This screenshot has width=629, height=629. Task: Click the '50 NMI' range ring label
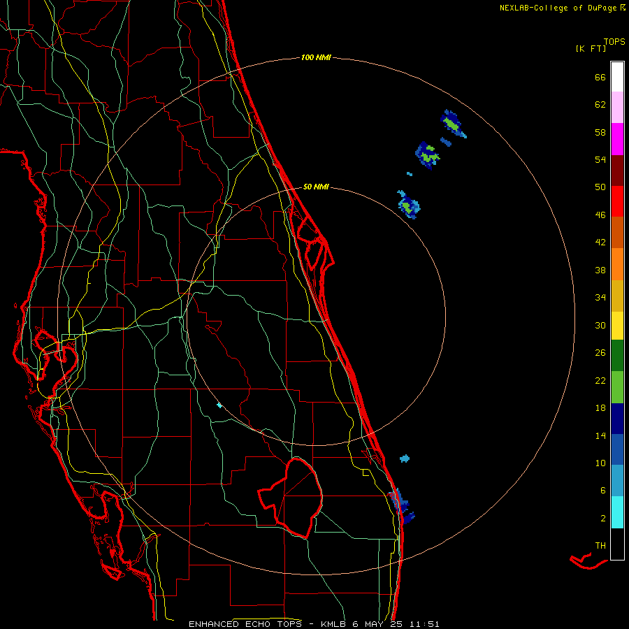click(x=316, y=187)
